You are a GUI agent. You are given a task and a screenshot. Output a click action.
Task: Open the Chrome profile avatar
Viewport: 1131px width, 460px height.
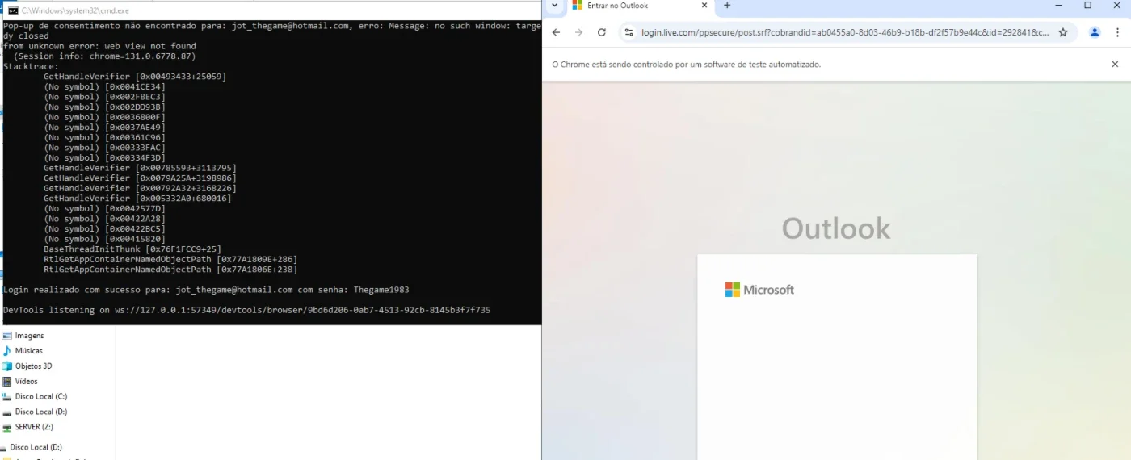[1095, 32]
